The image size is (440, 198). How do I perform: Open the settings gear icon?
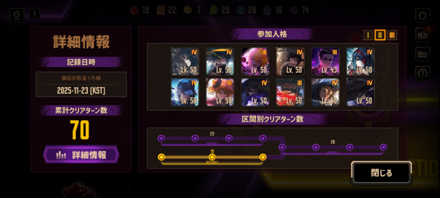(x=423, y=15)
